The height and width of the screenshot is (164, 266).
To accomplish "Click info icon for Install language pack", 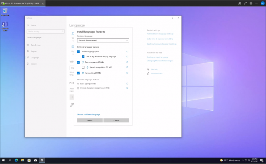I will tap(127, 52).
